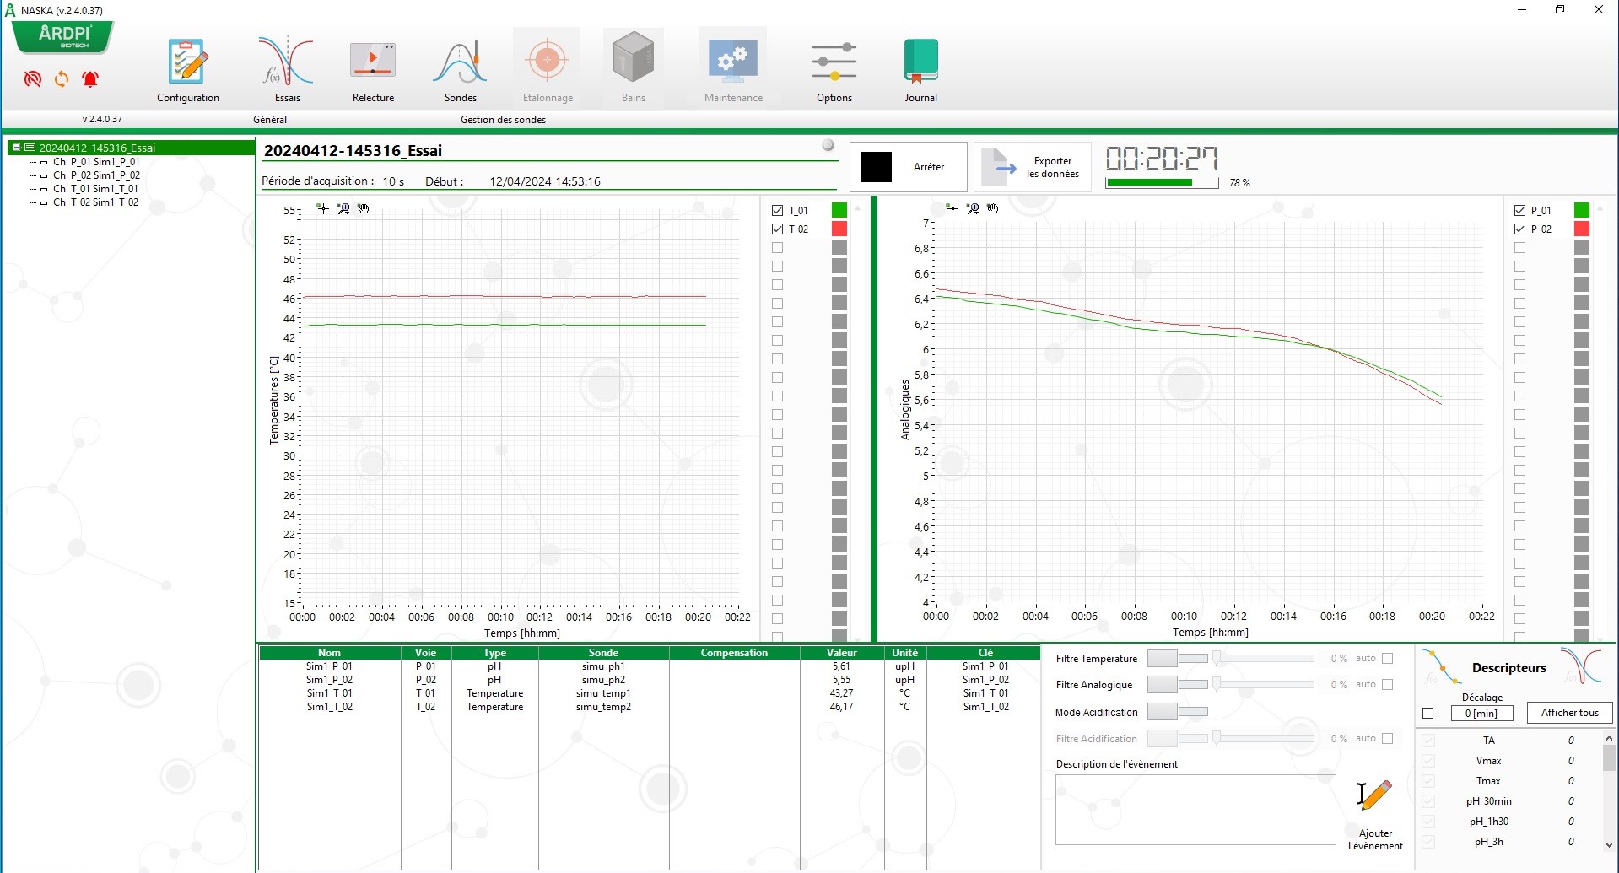1619x873 pixels.
Task: Open the Options sliders icon
Action: pos(834,62)
